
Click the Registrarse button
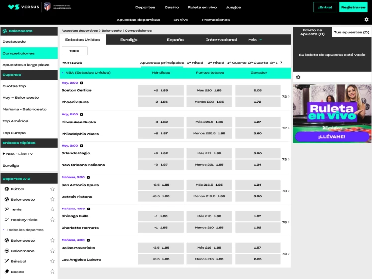point(353,7)
